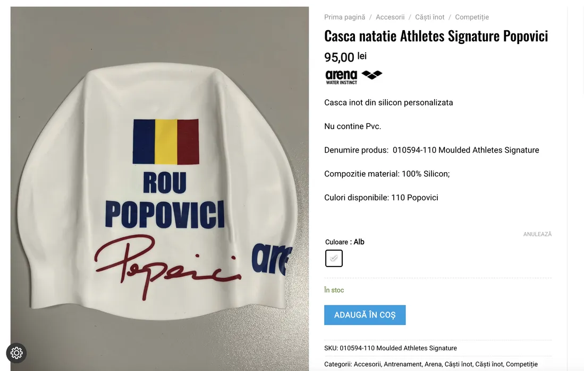
Task: Open the Accesorii breadcrumb link
Action: point(390,17)
